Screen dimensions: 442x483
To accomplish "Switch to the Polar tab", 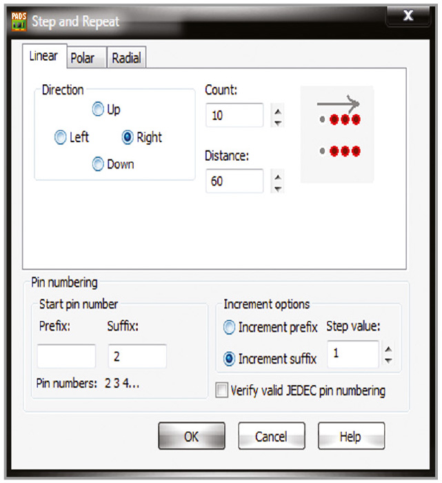I will tap(83, 58).
